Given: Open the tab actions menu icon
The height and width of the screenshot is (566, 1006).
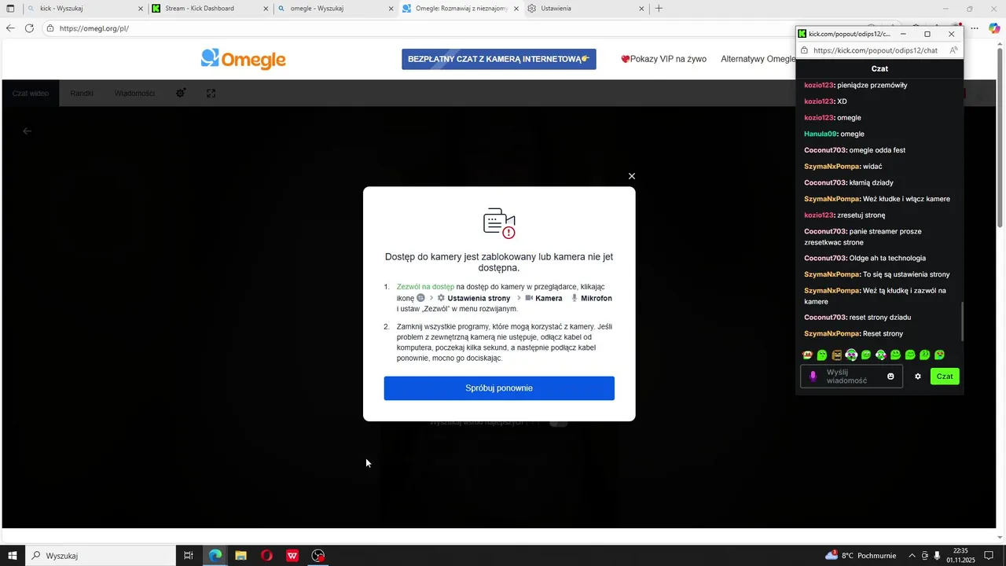Looking at the screenshot, I should (10, 9).
